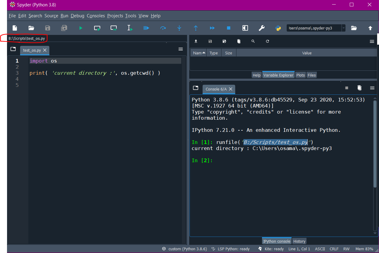Switch to the Files tab
This screenshot has width=379, height=253.
[x=311, y=75]
